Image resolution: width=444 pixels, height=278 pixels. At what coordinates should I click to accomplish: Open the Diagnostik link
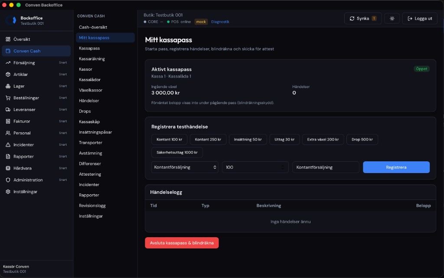[x=220, y=22]
